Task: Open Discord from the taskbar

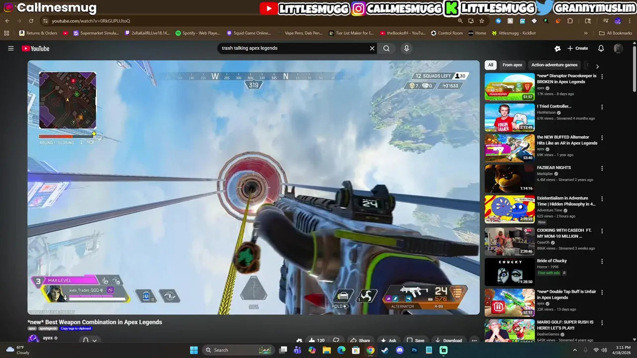Action: (x=399, y=350)
